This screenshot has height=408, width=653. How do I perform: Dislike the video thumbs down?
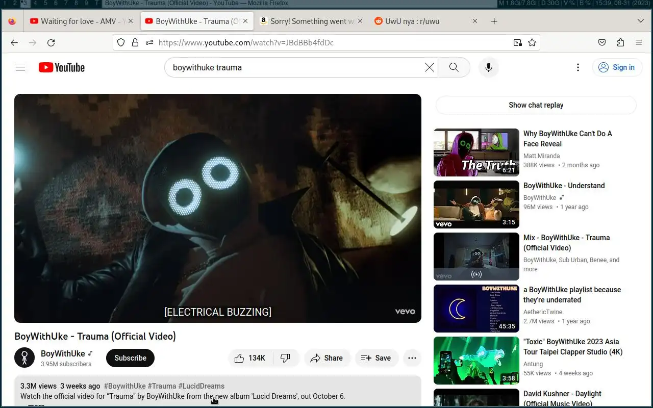(x=286, y=358)
